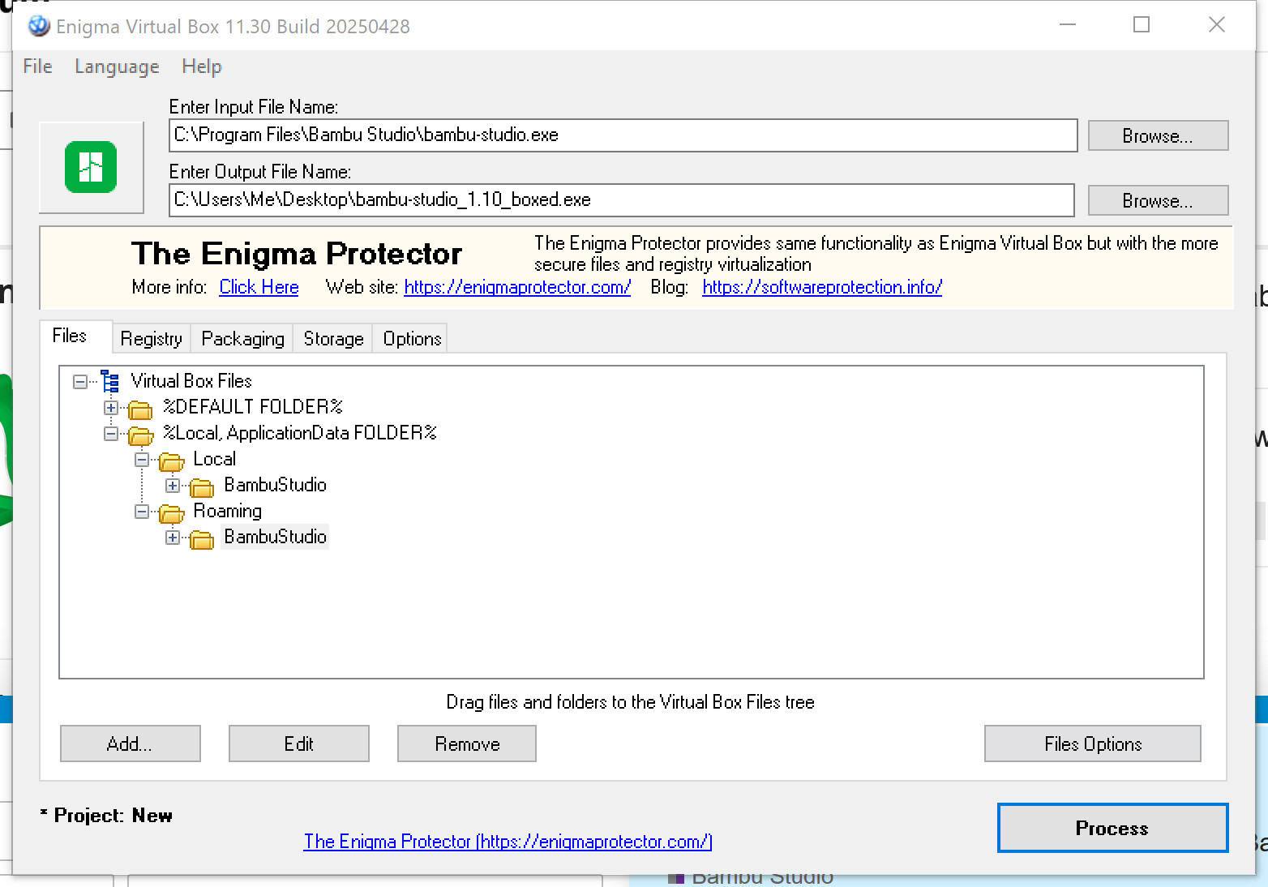Open Files Options
Screen dimensions: 1268x887
click(1092, 743)
